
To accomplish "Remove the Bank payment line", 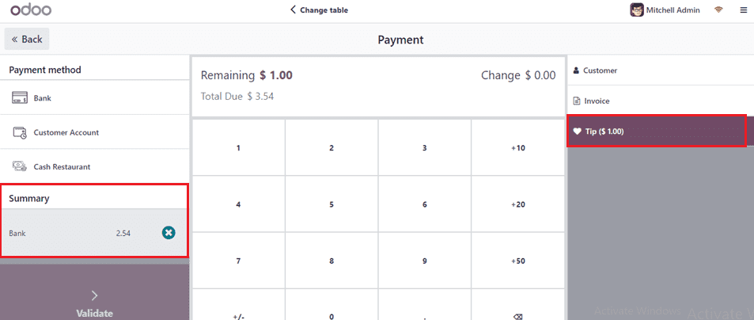I will point(169,233).
